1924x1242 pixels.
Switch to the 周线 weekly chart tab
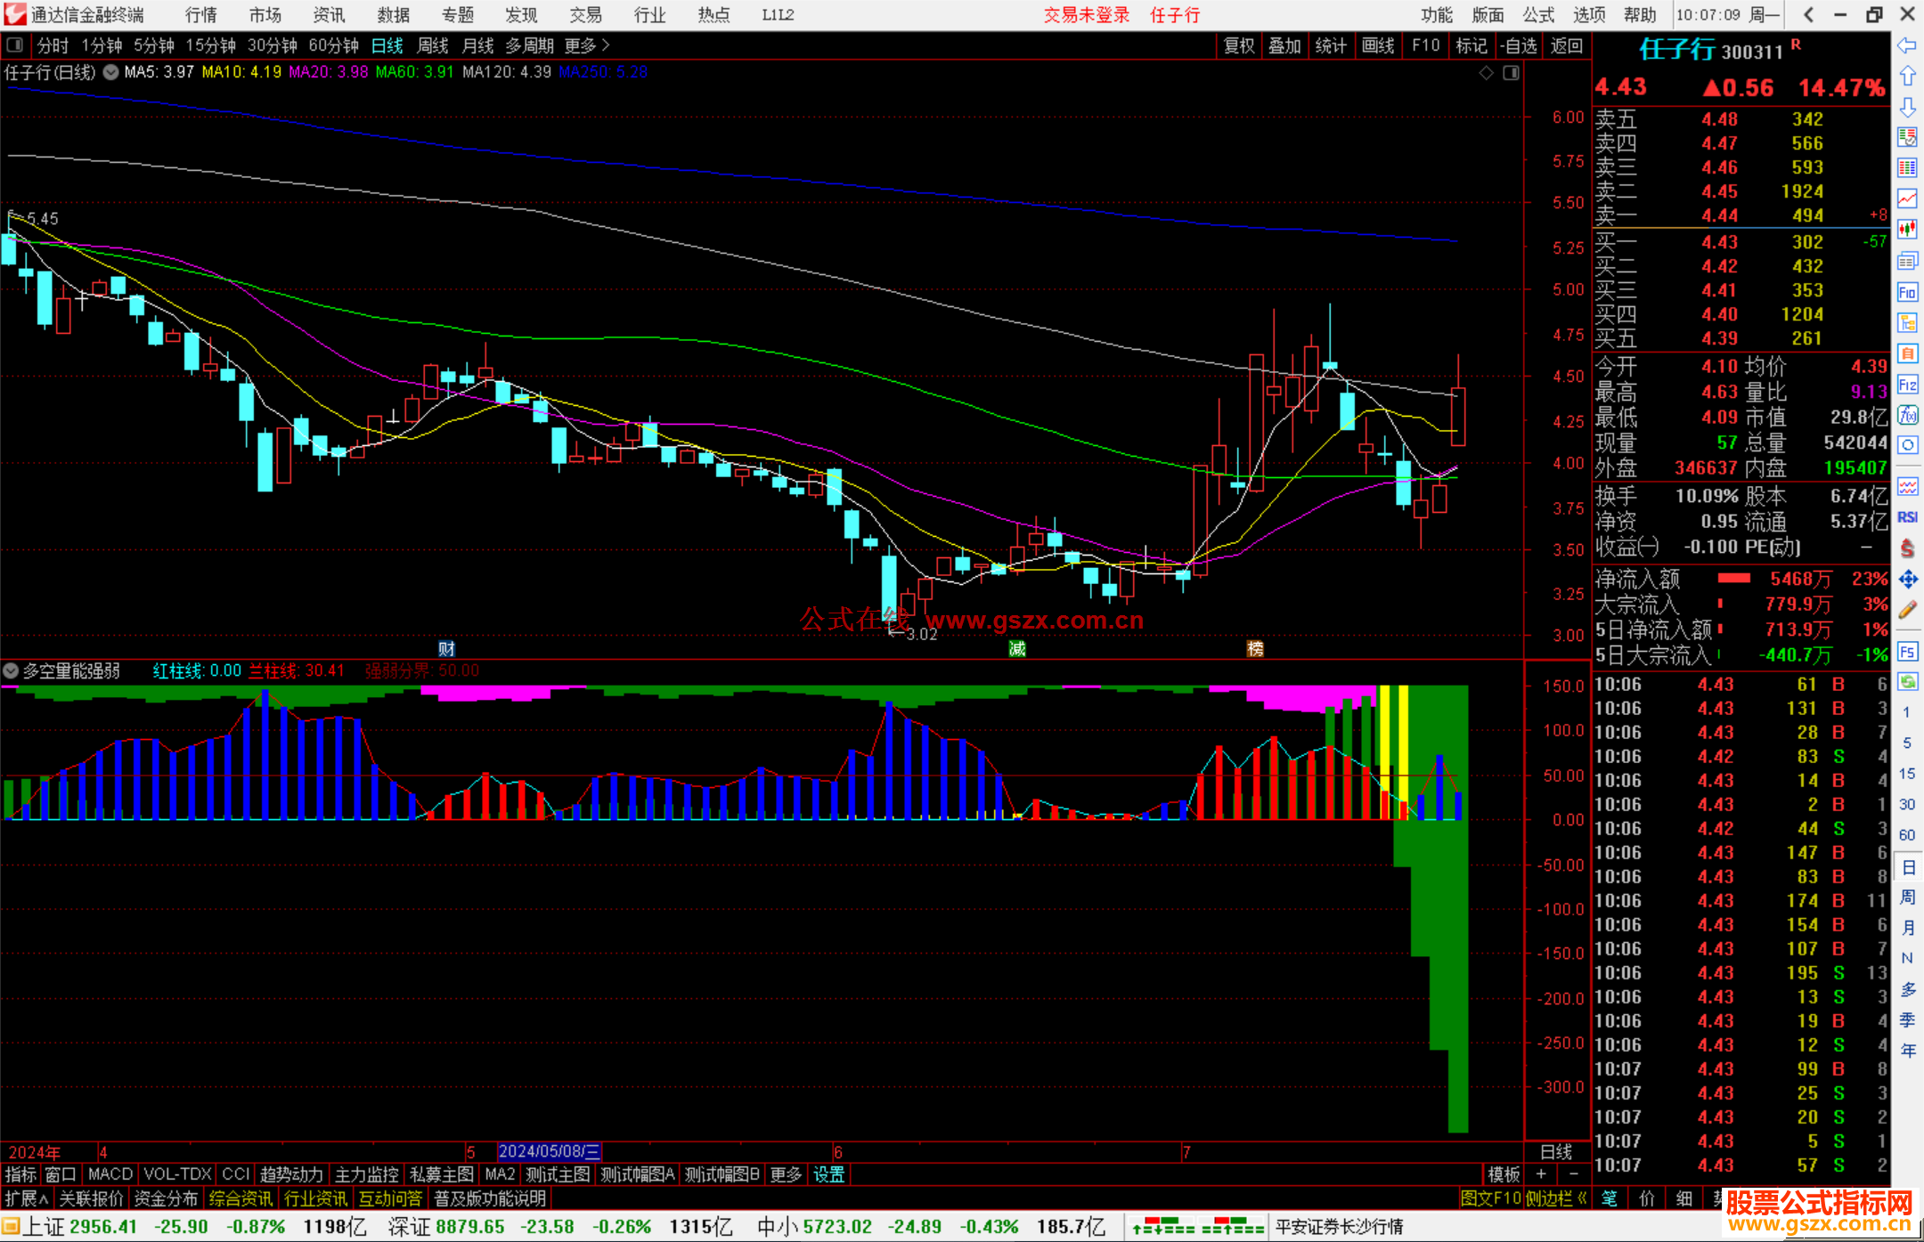pos(433,45)
